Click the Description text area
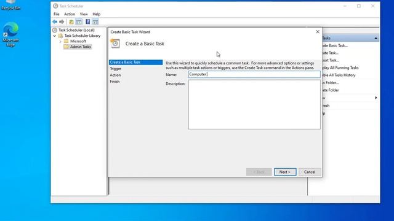Image resolution: width=394 pixels, height=221 pixels. (x=254, y=104)
